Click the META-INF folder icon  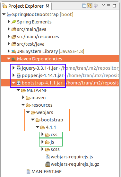tap(23, 90)
